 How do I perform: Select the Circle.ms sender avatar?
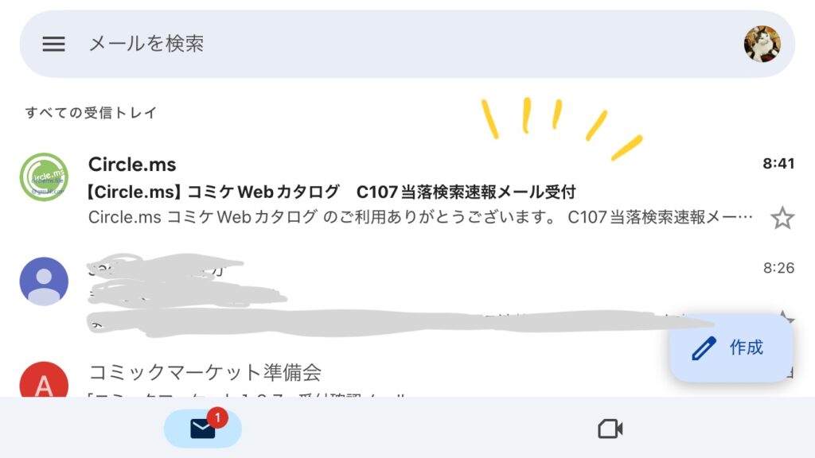tap(45, 177)
